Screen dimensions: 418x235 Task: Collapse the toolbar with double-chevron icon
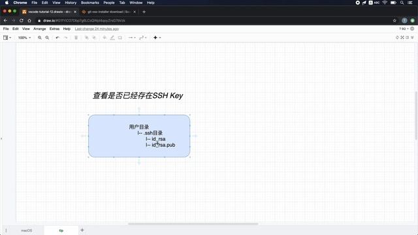point(412,38)
